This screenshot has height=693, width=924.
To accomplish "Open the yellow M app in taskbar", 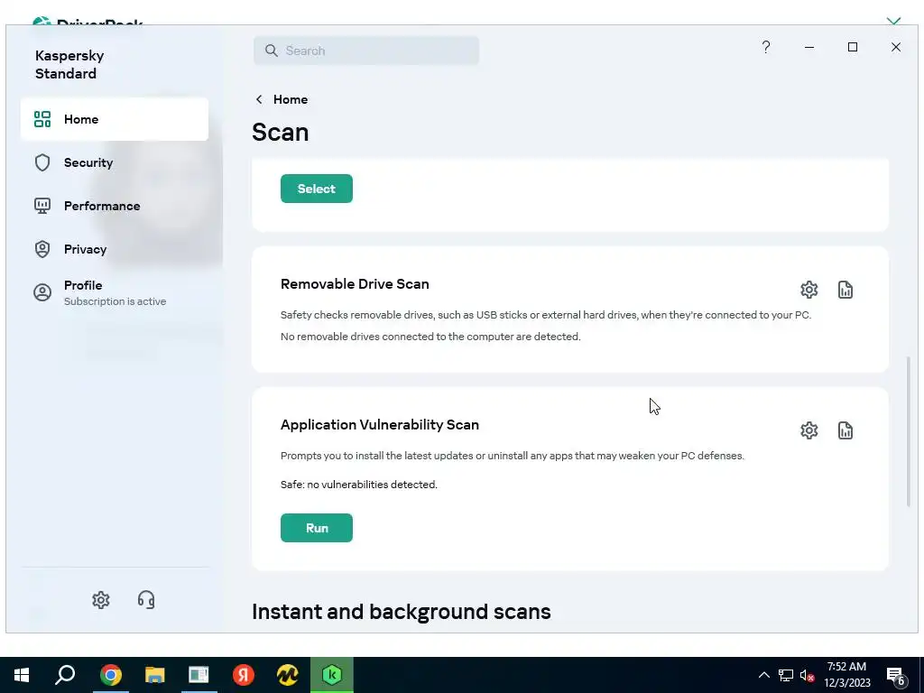I will tap(287, 675).
